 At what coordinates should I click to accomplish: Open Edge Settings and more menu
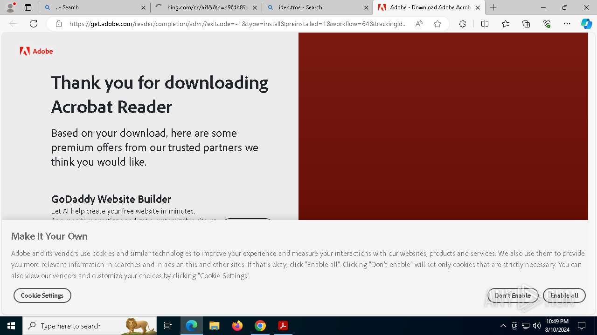click(x=567, y=24)
